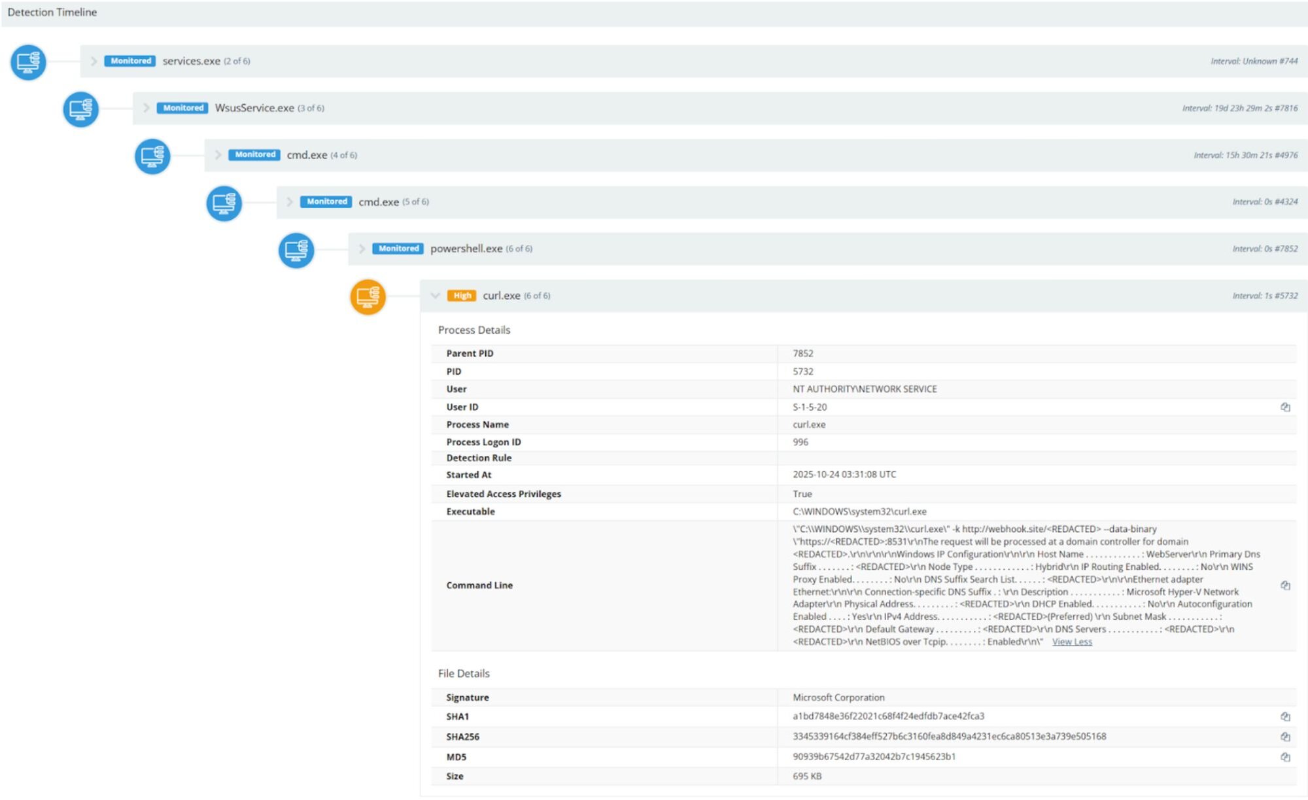Expand the powershell.exe row
Viewport: 1308px width, 800px height.
[x=362, y=249]
